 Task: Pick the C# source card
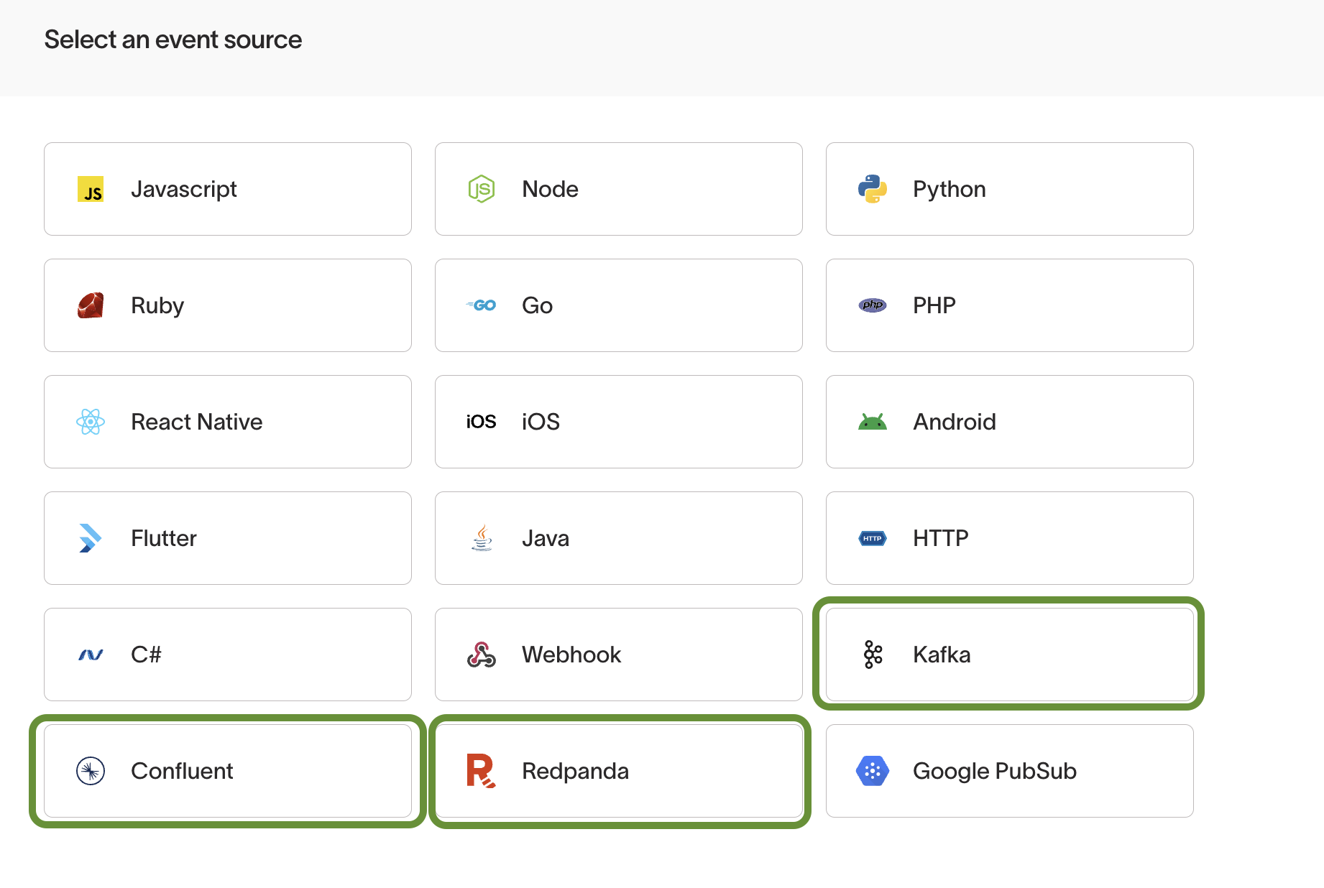(x=227, y=655)
